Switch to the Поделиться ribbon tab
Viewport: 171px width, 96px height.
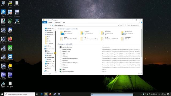58,22
